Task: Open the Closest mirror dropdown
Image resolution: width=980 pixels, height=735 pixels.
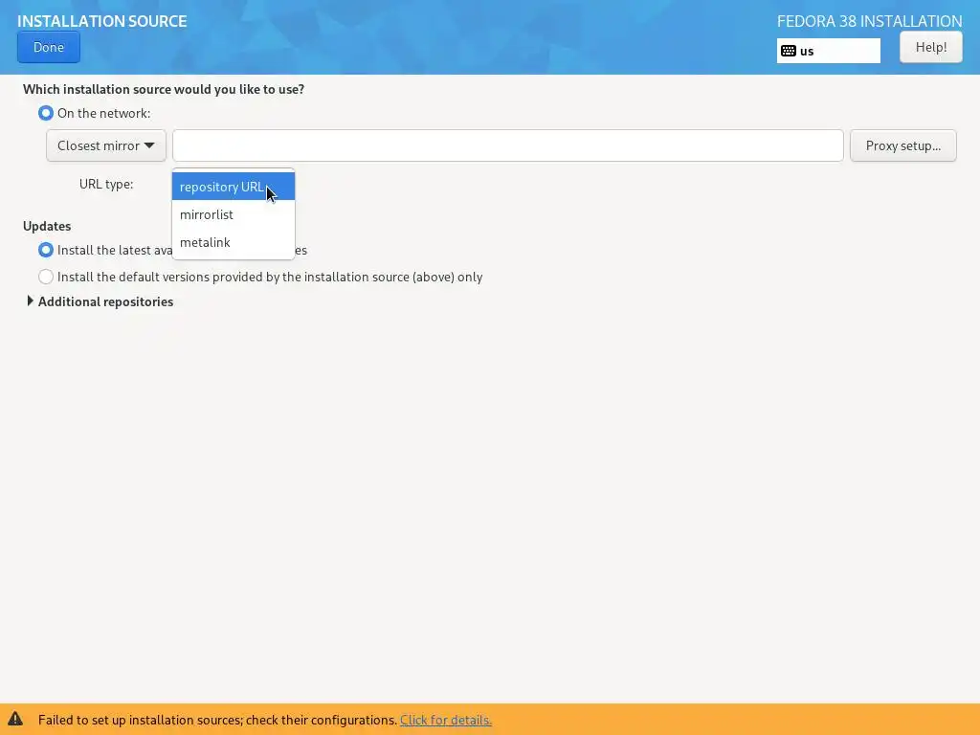Action: pos(106,145)
